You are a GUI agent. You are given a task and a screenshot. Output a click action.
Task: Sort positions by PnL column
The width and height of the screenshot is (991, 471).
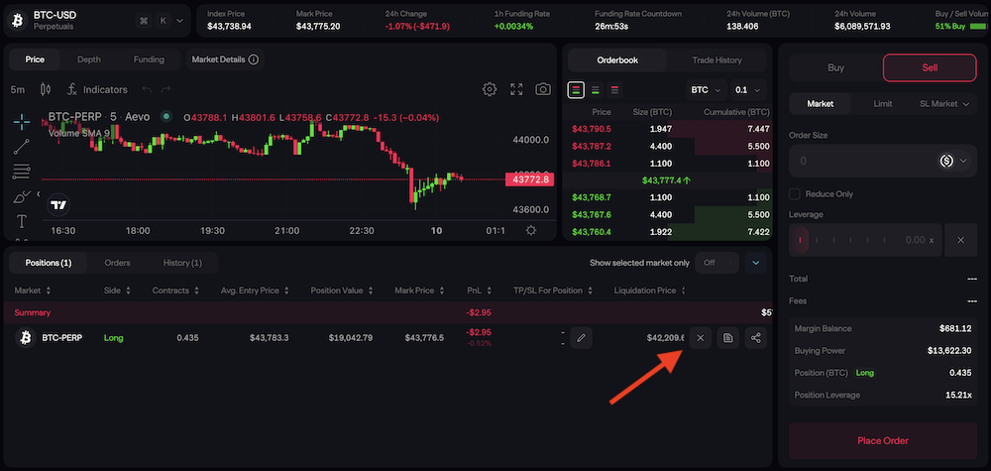479,291
